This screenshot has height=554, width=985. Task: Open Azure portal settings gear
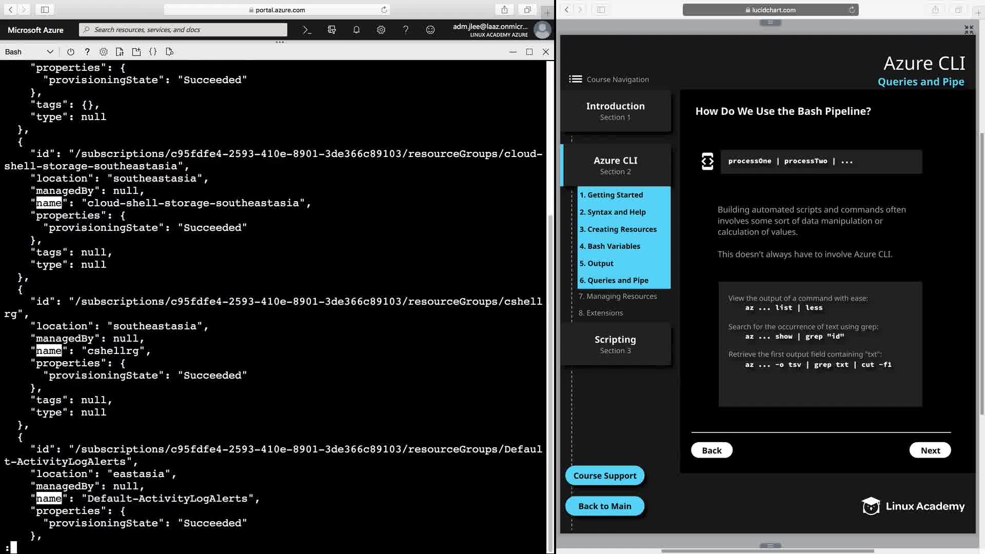pyautogui.click(x=381, y=30)
